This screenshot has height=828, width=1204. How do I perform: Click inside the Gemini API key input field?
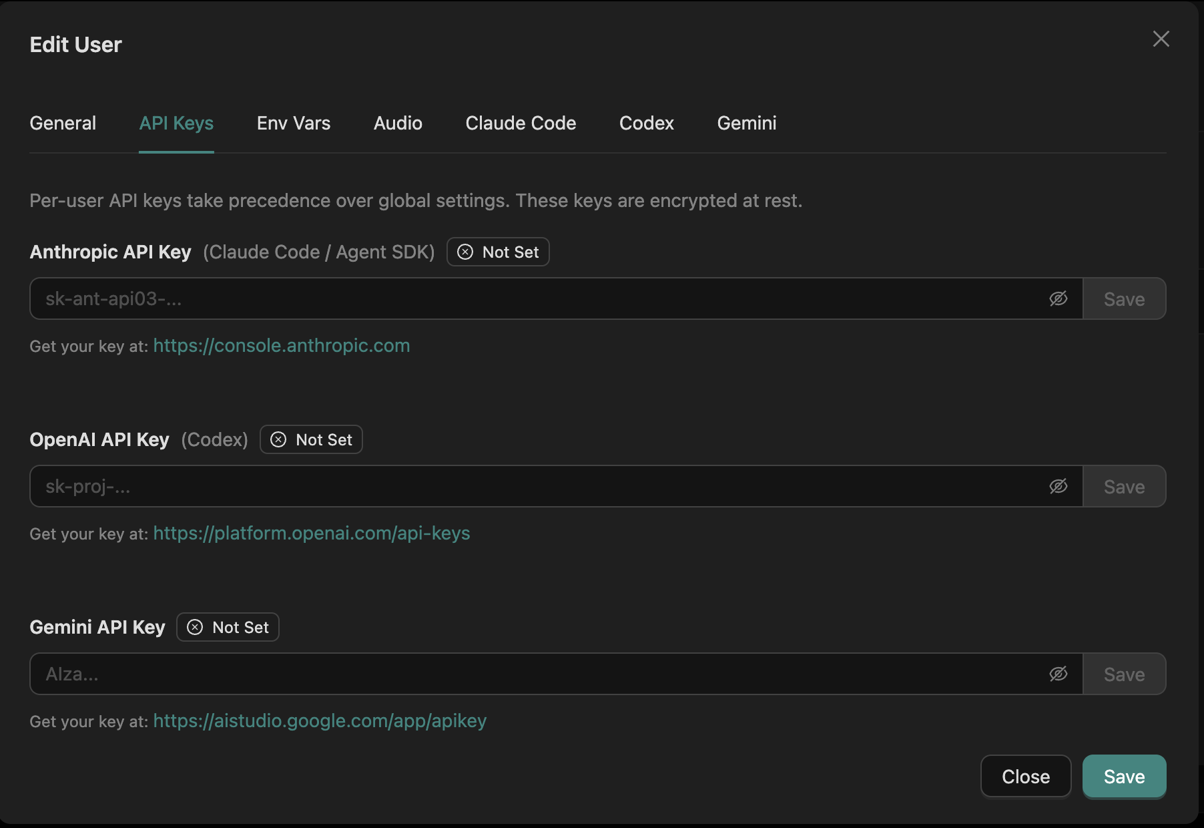pos(467,674)
